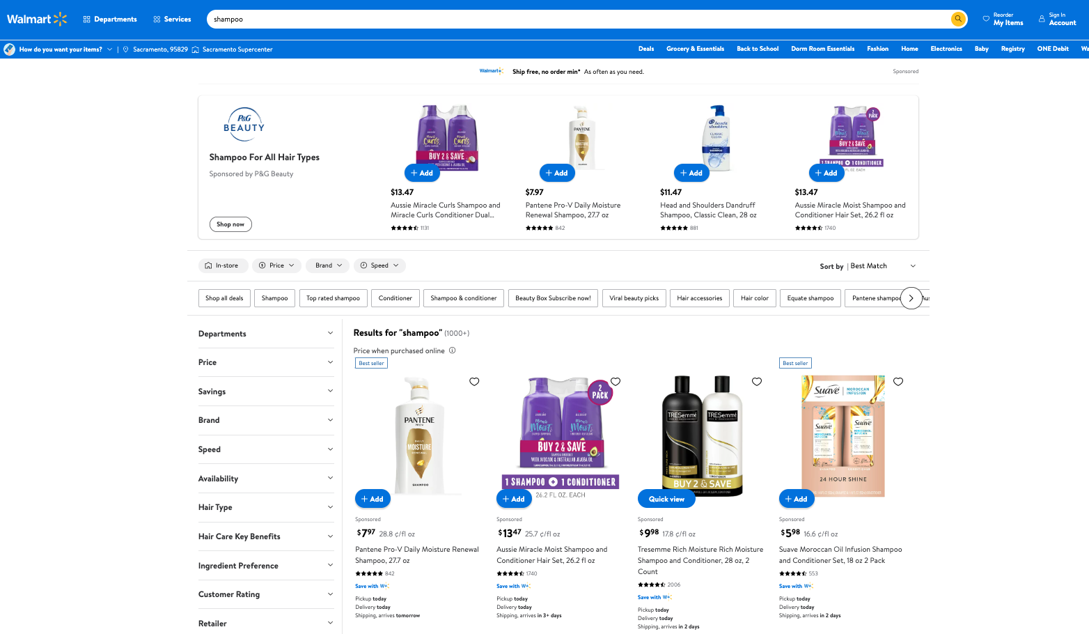Open the Price filter dropdown pill

click(276, 265)
